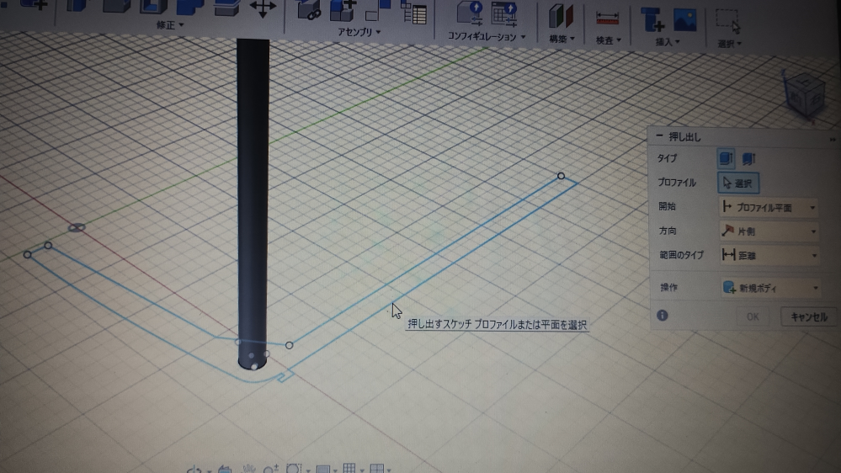Open the アセンブリ toolbar menu
Screen dimensions: 841x473
tap(359, 32)
